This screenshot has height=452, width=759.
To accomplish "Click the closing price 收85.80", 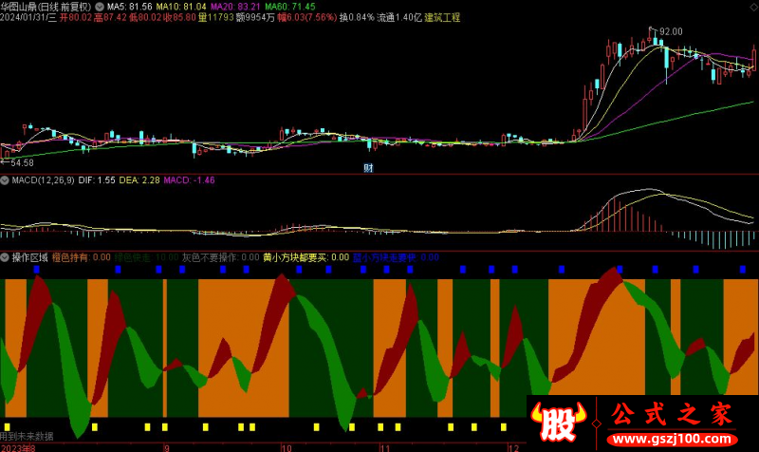I will pyautogui.click(x=179, y=17).
